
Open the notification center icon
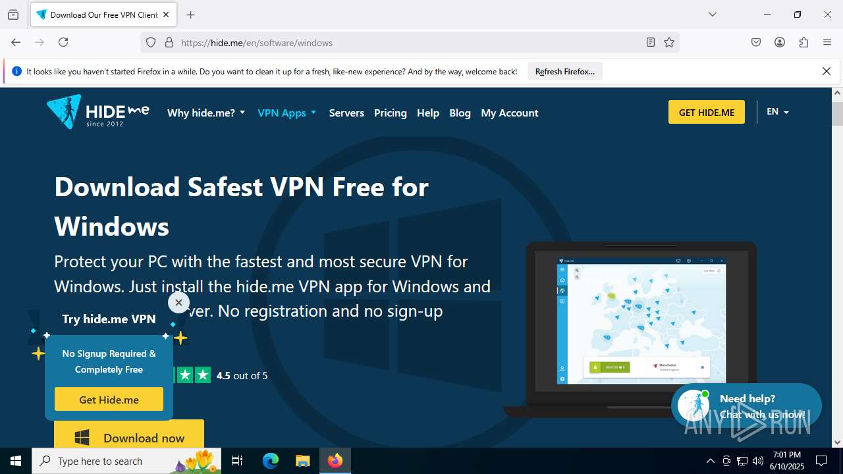pyautogui.click(x=821, y=461)
